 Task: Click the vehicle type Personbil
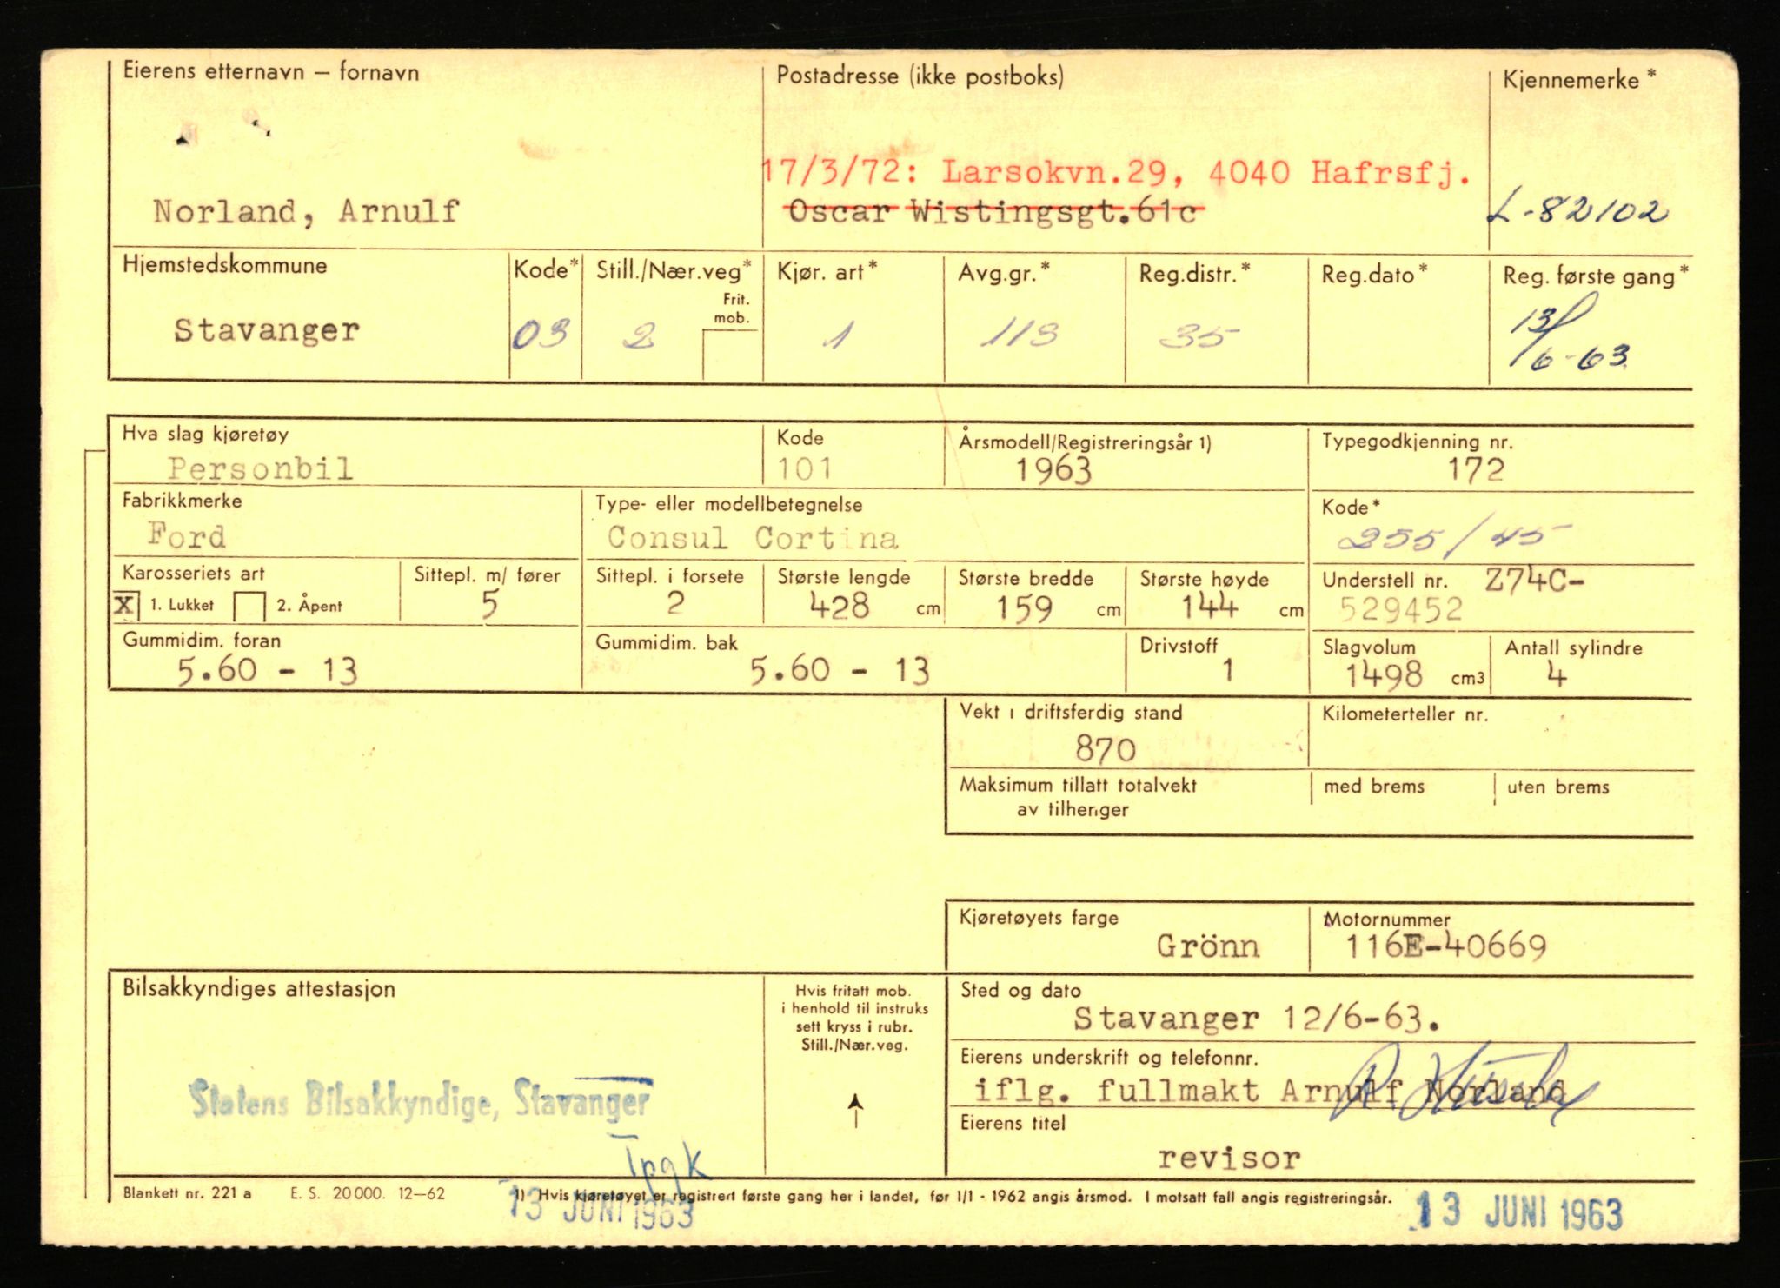point(261,469)
